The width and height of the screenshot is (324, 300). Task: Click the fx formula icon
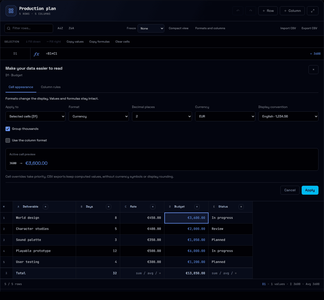[x=37, y=54]
